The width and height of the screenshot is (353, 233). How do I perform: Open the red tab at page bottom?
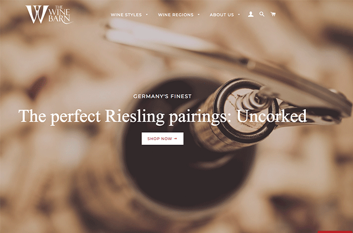pos(335,232)
